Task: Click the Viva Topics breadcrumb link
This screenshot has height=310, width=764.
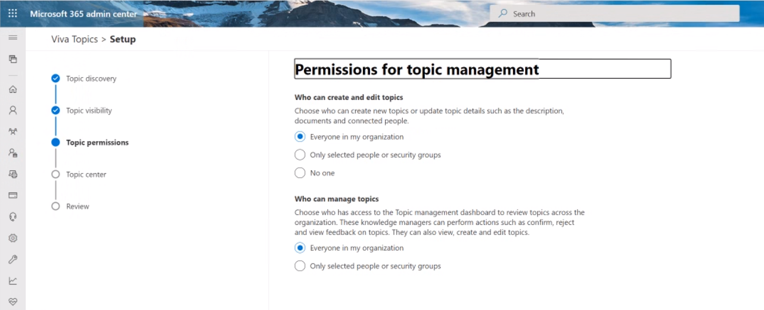Action: pyautogui.click(x=74, y=39)
